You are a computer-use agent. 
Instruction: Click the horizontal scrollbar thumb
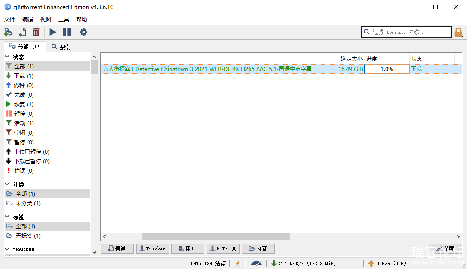coord(216,237)
